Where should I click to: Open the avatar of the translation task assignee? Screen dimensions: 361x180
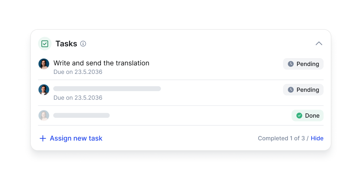44,64
